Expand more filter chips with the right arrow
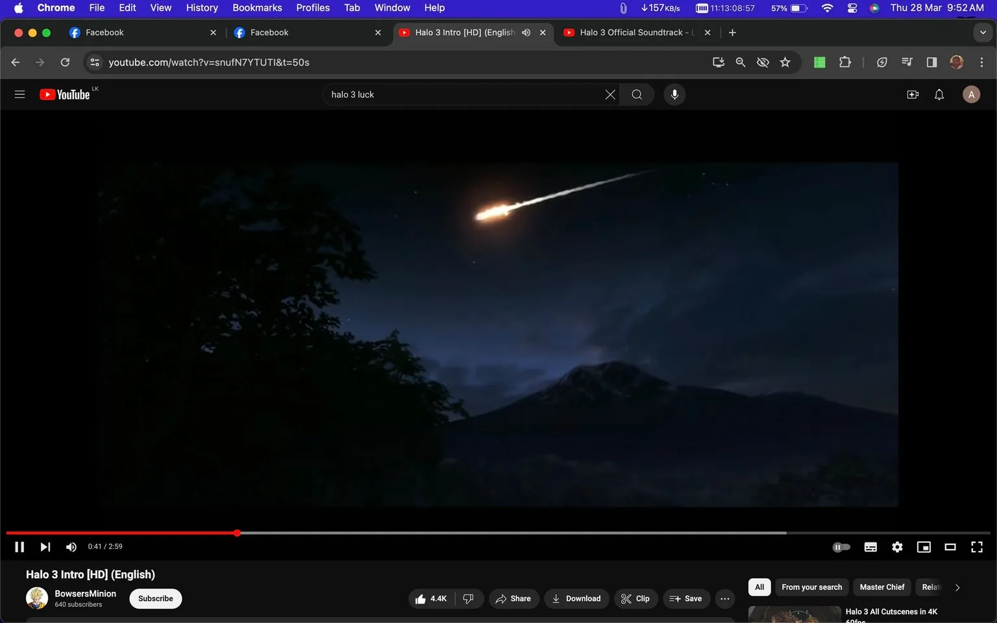The image size is (997, 623). (x=957, y=587)
